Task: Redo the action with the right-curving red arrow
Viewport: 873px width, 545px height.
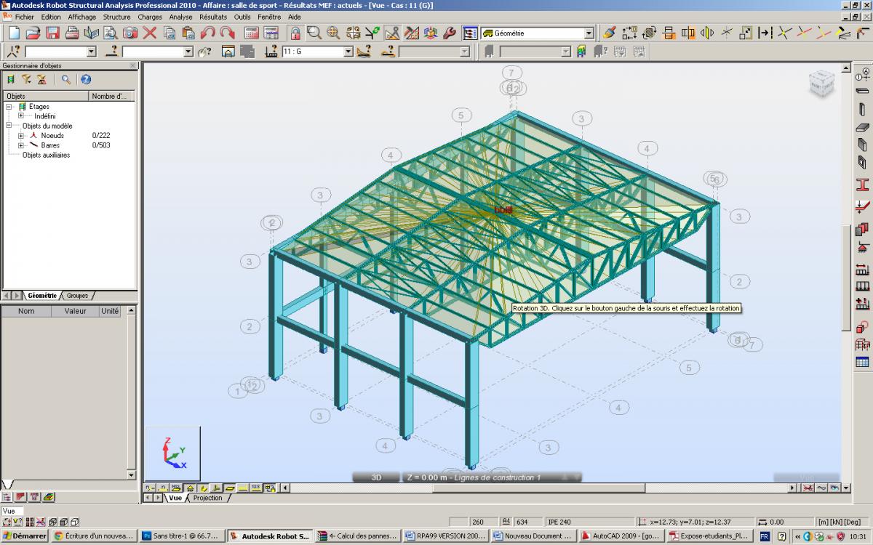Action: (x=228, y=33)
